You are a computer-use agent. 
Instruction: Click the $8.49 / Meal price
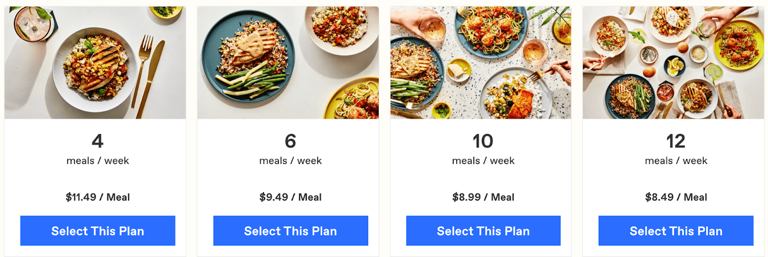point(676,197)
